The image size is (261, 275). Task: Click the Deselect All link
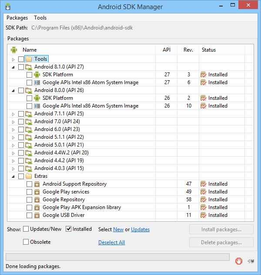pyautogui.click(x=111, y=242)
